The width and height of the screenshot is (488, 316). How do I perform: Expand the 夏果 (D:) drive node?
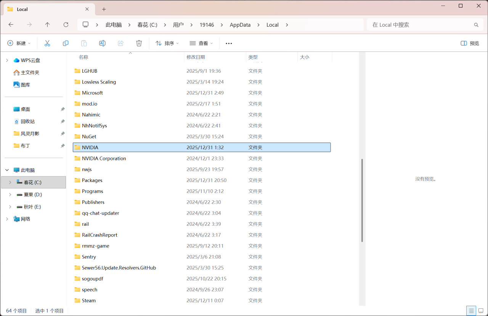point(10,195)
